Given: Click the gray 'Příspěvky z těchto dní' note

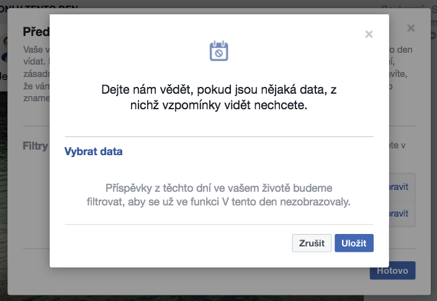Looking at the screenshot, I should point(218,195).
